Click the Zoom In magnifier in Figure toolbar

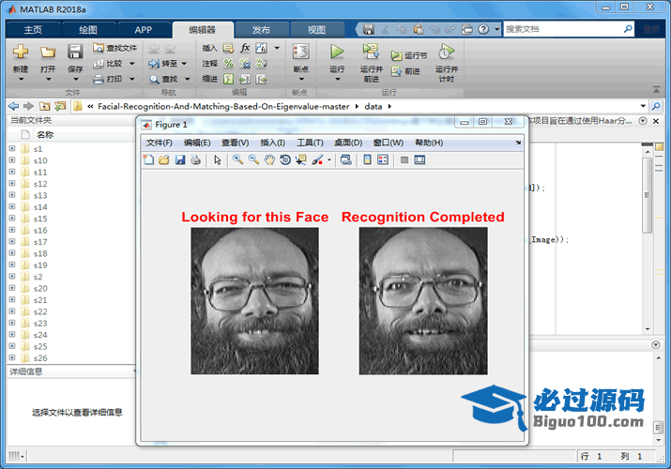[x=237, y=160]
